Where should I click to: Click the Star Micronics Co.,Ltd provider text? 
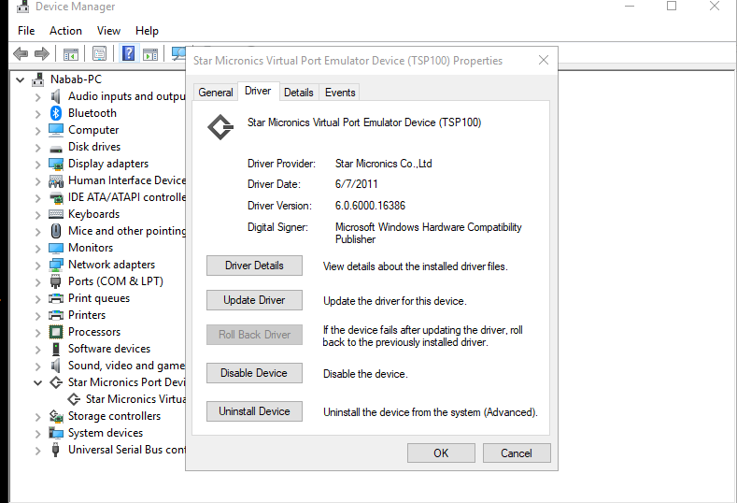(x=384, y=164)
